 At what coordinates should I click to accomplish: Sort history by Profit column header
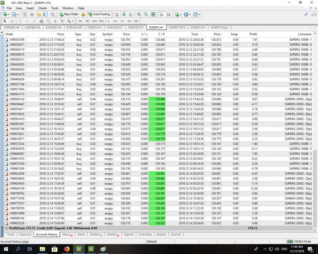[x=253, y=34]
